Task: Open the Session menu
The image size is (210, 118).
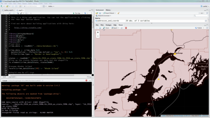Action: 25,4
